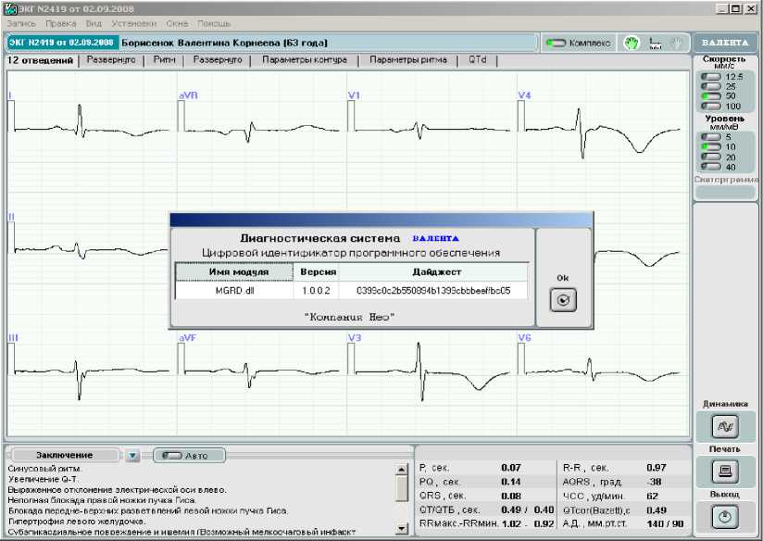The image size is (763, 541).
Task: Select the green hand tool icon
Action: click(x=632, y=43)
